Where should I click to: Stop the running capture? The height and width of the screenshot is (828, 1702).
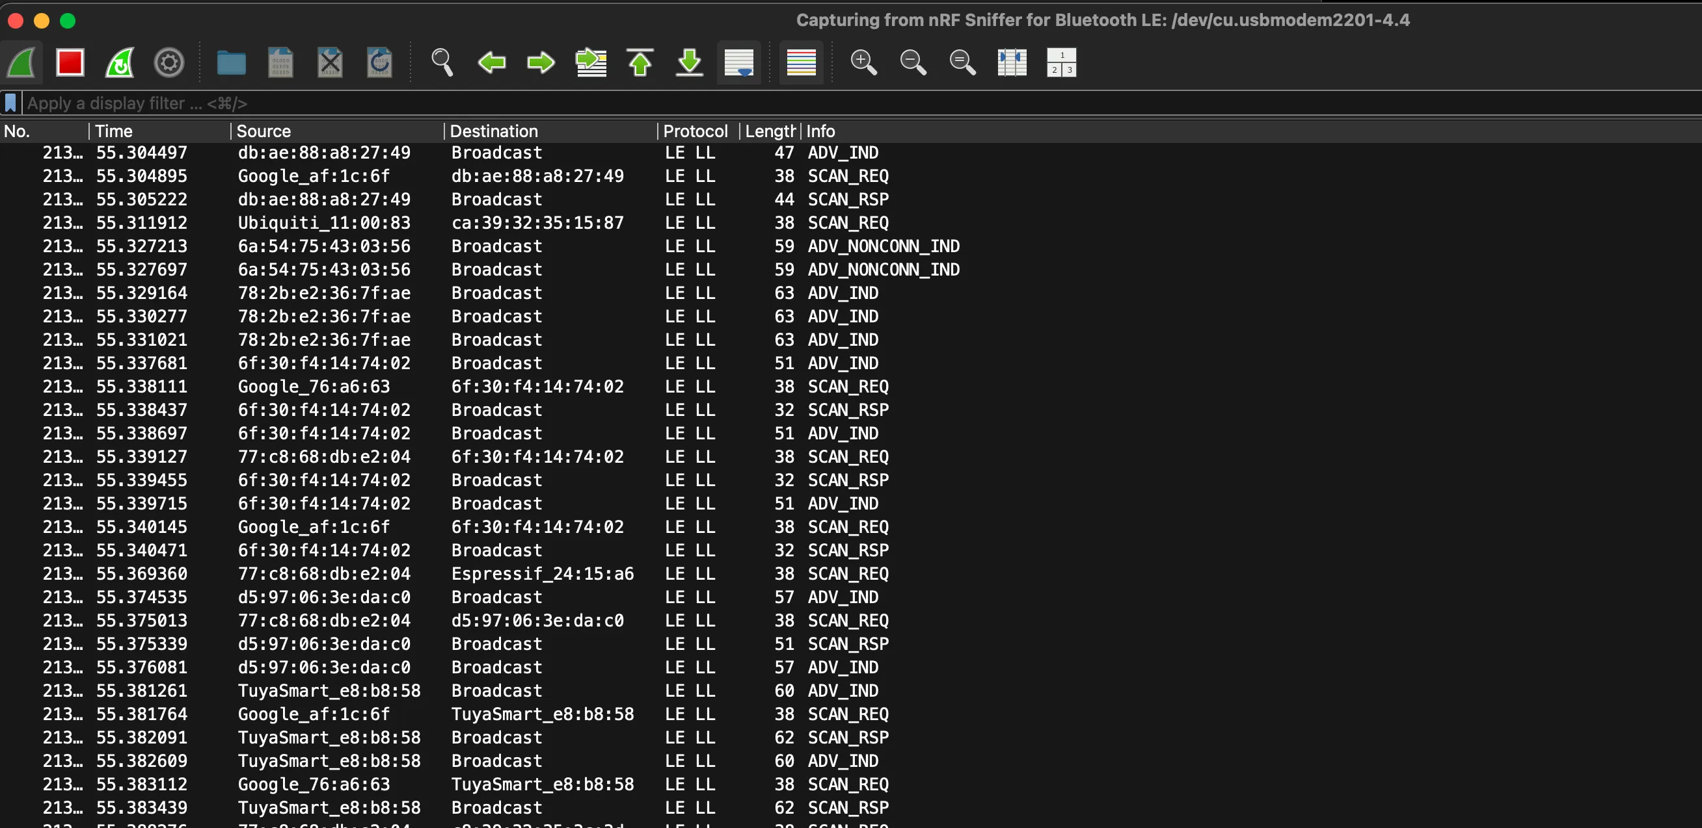pyautogui.click(x=70, y=63)
